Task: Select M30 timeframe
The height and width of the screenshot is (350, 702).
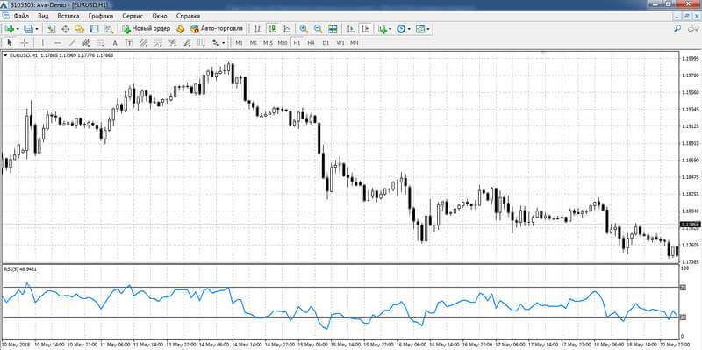Action: 282,43
